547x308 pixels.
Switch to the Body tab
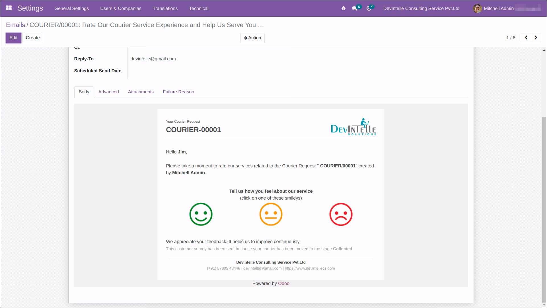pyautogui.click(x=84, y=92)
